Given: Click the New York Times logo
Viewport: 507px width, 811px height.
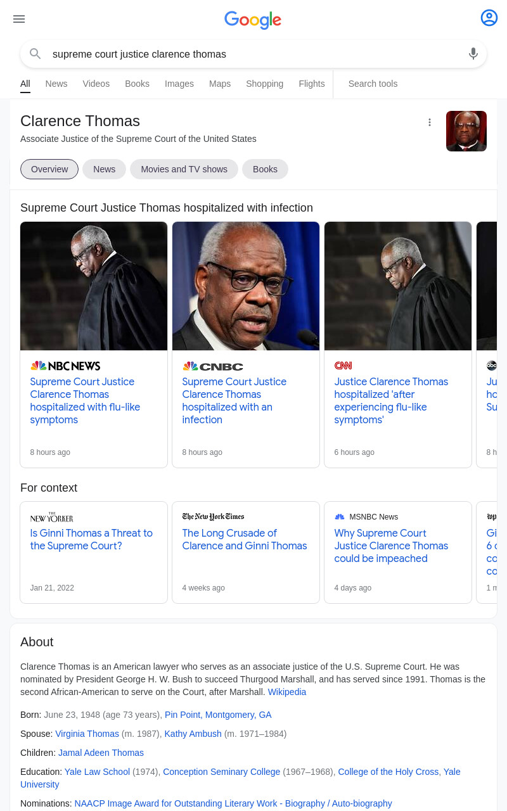Looking at the screenshot, I should point(213,517).
